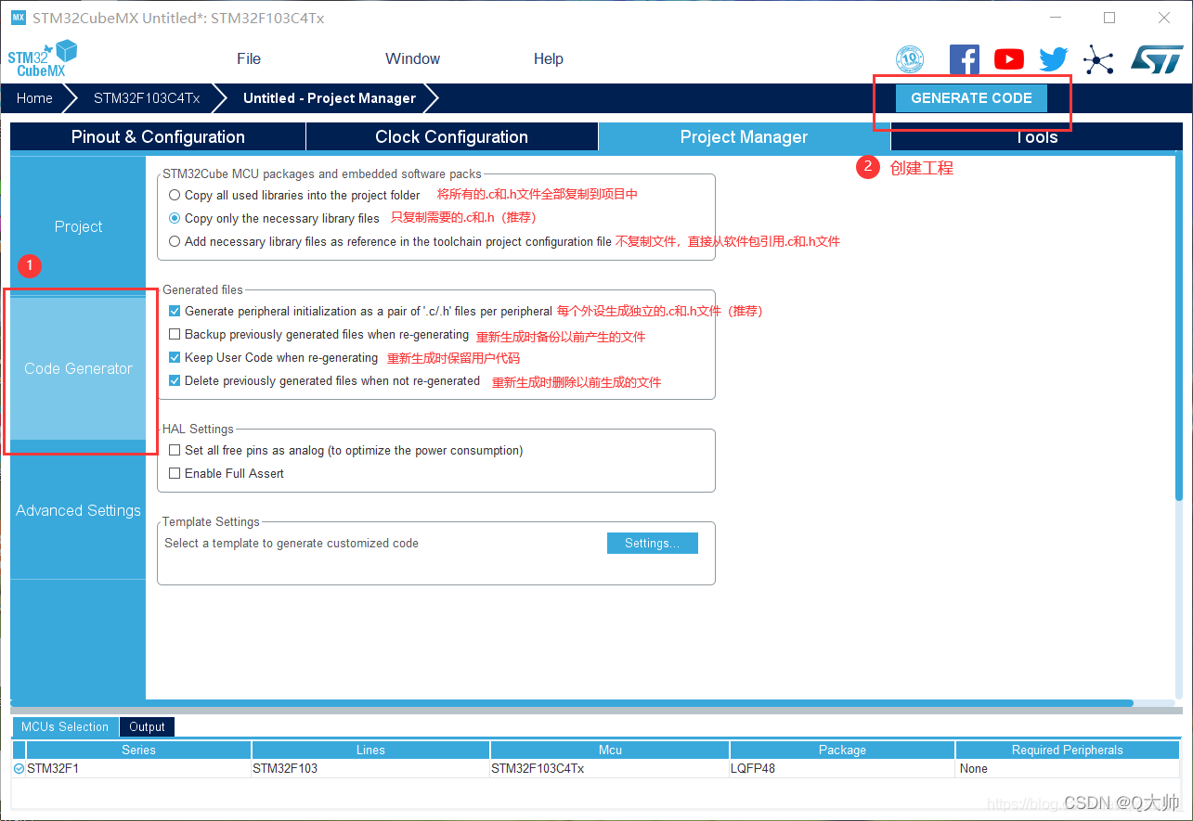The width and height of the screenshot is (1193, 821).
Task: Switch to Tools tab
Action: [1036, 136]
